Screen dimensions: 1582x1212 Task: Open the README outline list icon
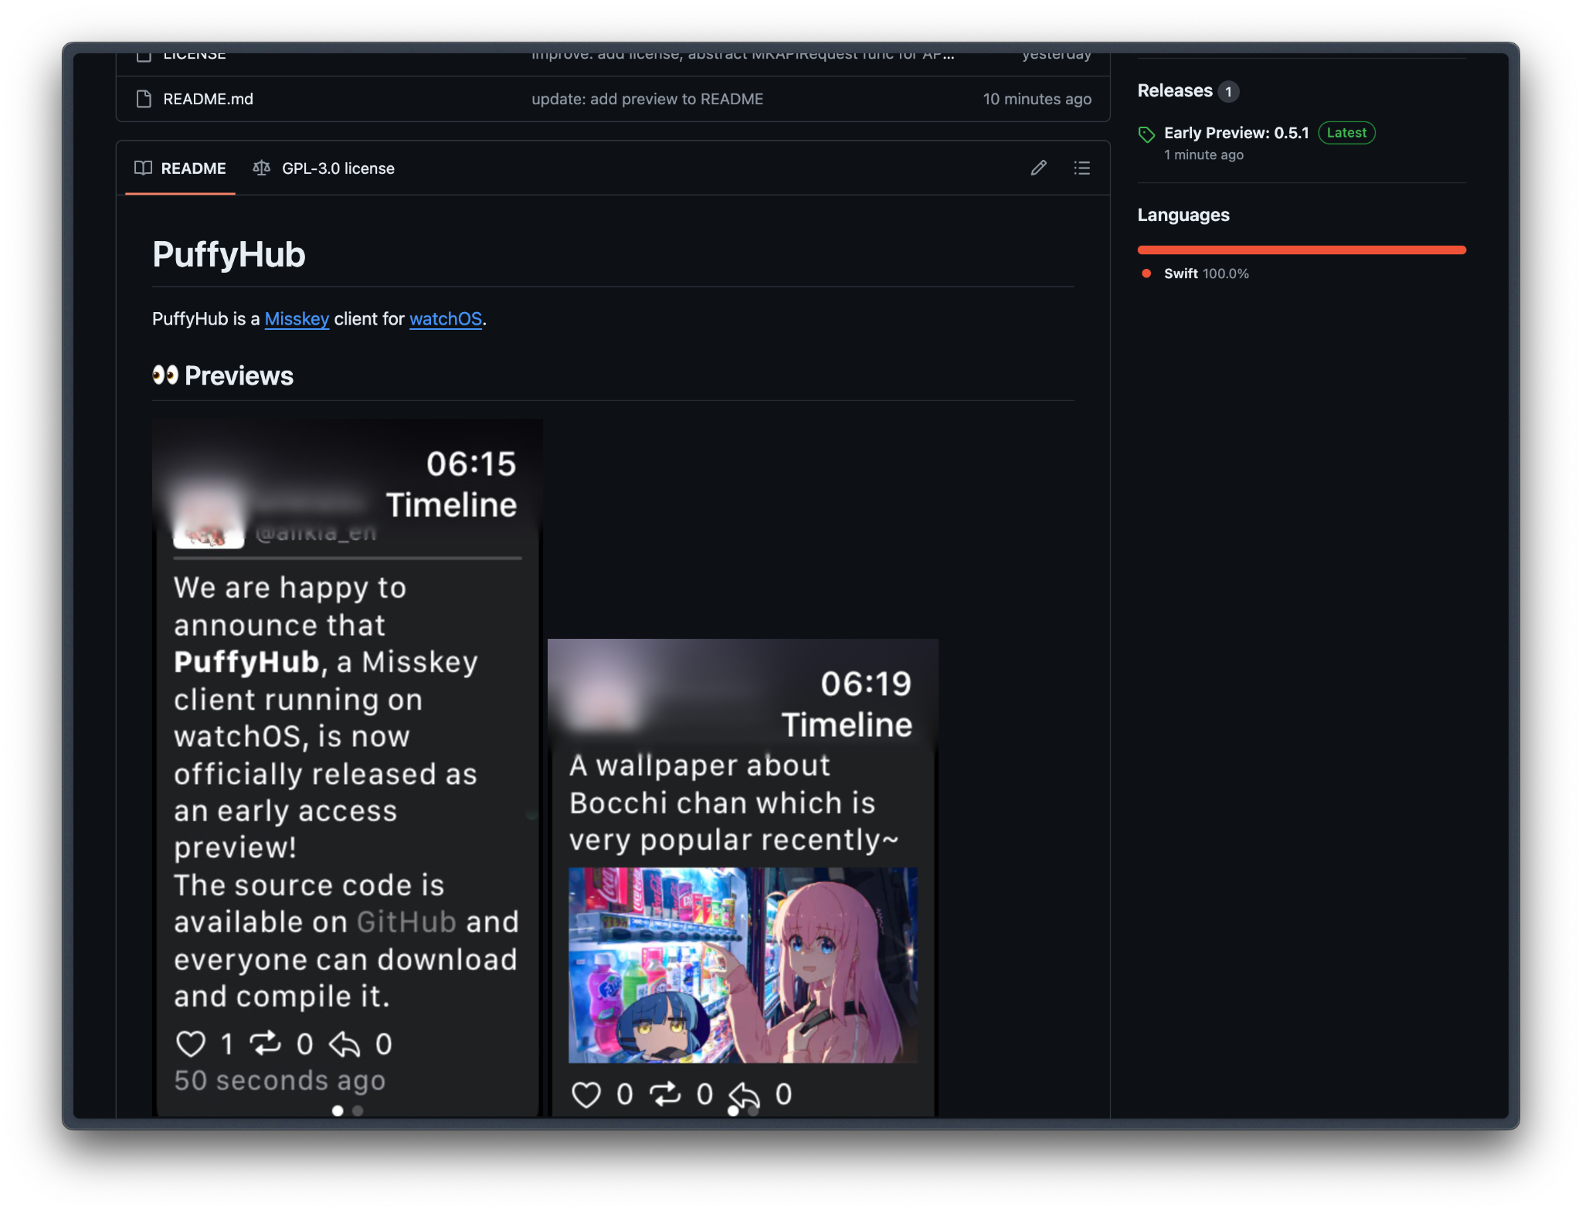(1081, 168)
